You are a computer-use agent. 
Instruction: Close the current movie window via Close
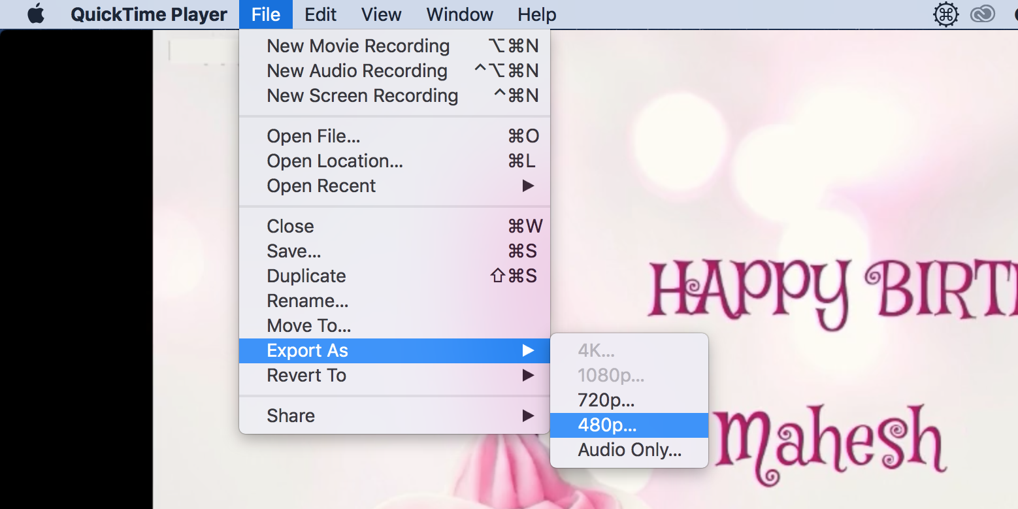pyautogui.click(x=289, y=226)
